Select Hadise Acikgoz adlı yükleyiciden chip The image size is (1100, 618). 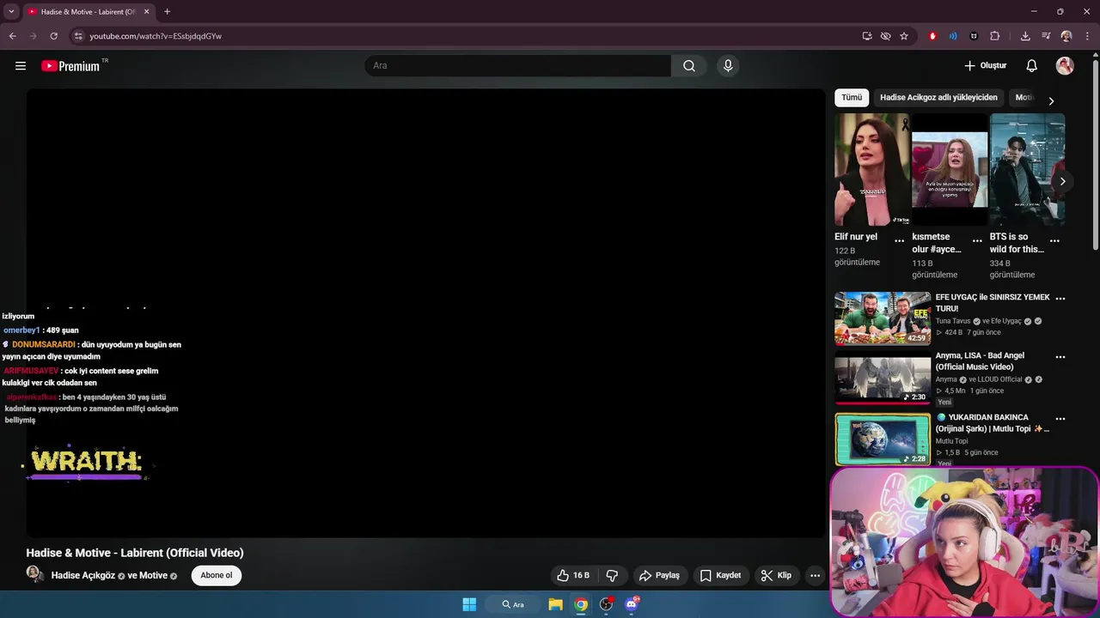pyautogui.click(x=938, y=98)
